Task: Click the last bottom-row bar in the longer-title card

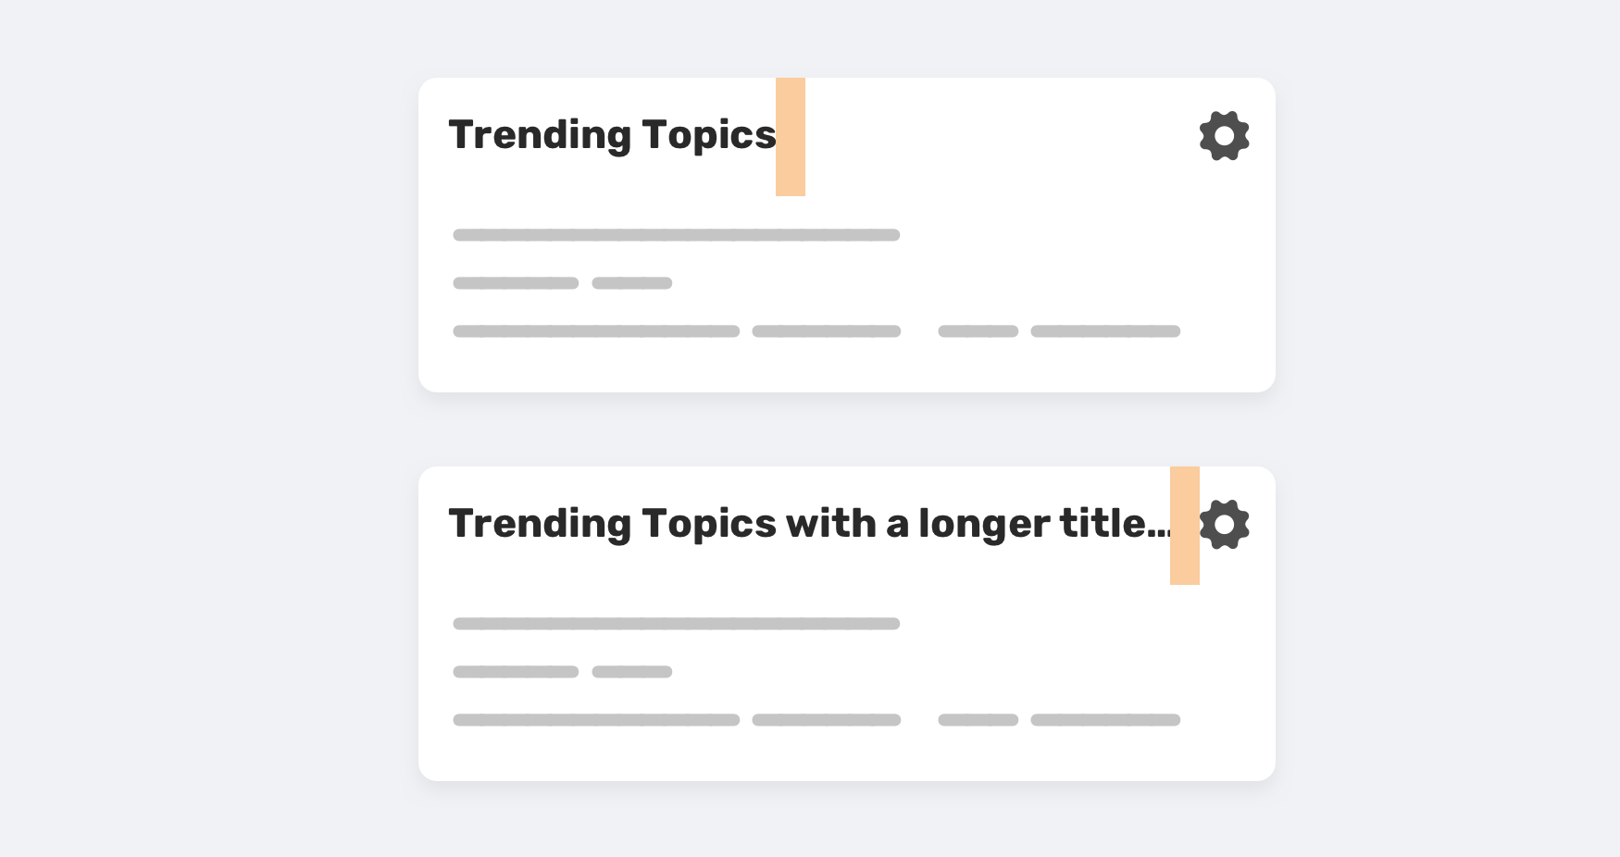Action: 1105,720
